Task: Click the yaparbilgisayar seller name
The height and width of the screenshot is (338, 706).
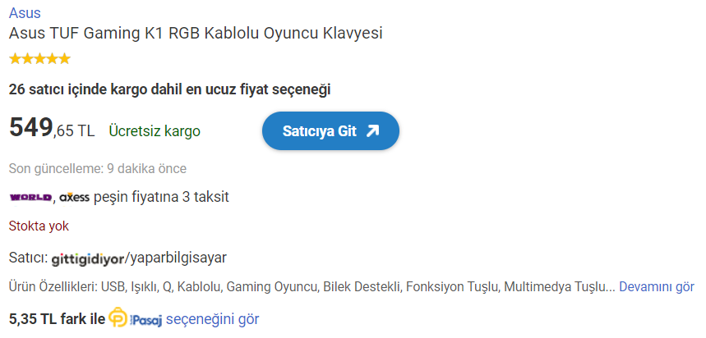Action: click(x=176, y=258)
